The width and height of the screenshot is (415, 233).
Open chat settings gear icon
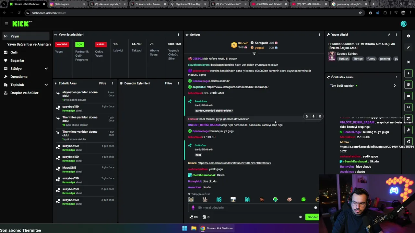click(x=300, y=217)
